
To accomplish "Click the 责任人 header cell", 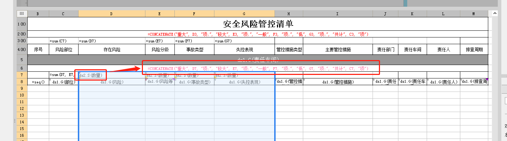I will 443,49.
